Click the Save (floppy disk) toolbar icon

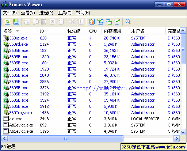click(x=16, y=22)
